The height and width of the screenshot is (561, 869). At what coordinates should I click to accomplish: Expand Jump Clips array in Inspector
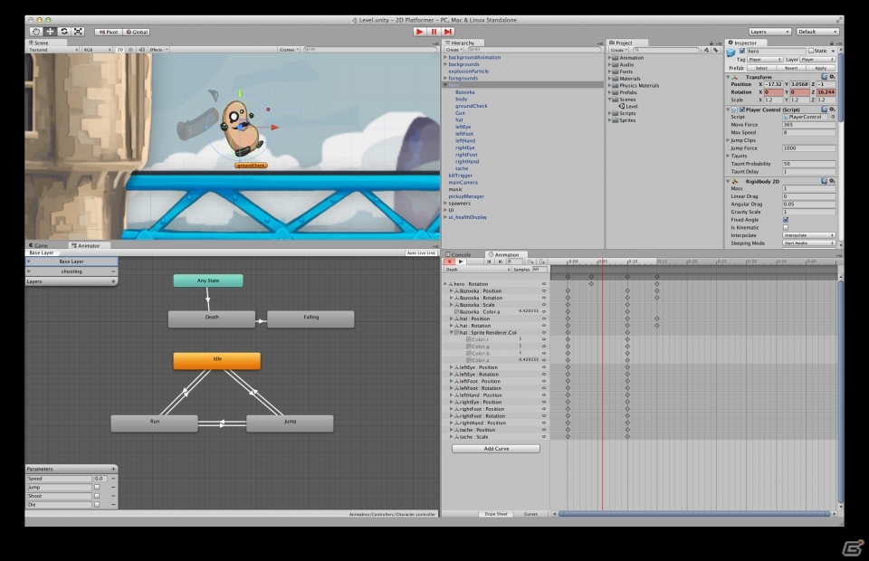tap(728, 140)
